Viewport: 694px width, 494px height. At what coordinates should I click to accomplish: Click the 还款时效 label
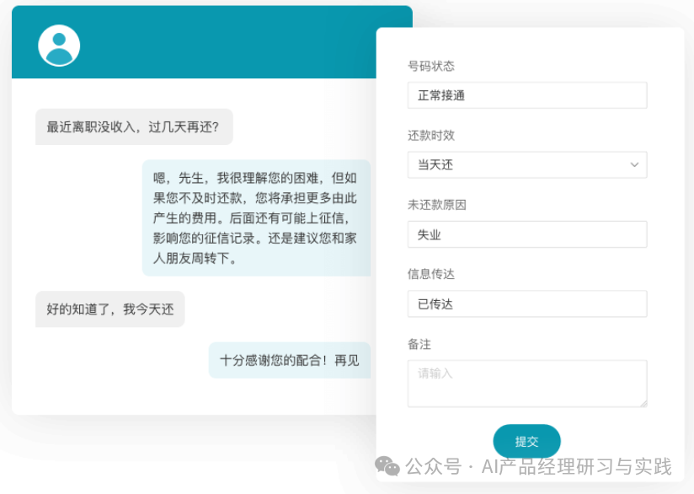tap(430, 136)
